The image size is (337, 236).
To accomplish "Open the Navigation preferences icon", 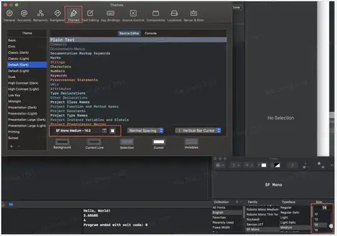I will [57, 16].
